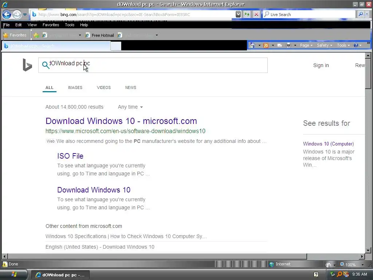Open the Edit menu
Screen dimensions: 373x280
pos(18,25)
